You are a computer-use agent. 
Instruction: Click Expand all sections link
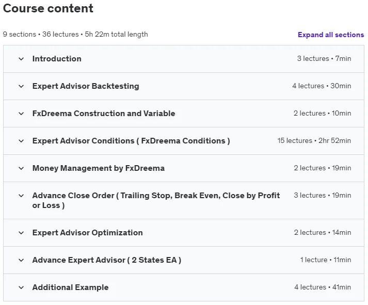331,35
